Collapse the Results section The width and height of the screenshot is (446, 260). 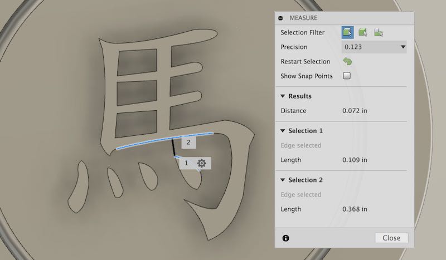pos(283,96)
